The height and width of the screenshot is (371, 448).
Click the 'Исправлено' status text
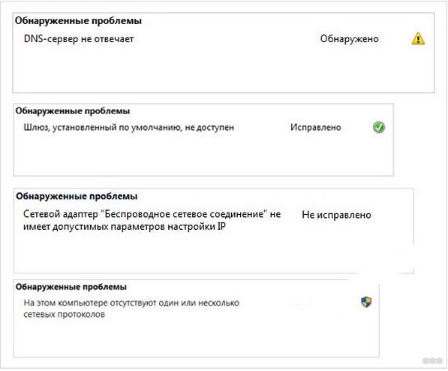pyautogui.click(x=316, y=127)
